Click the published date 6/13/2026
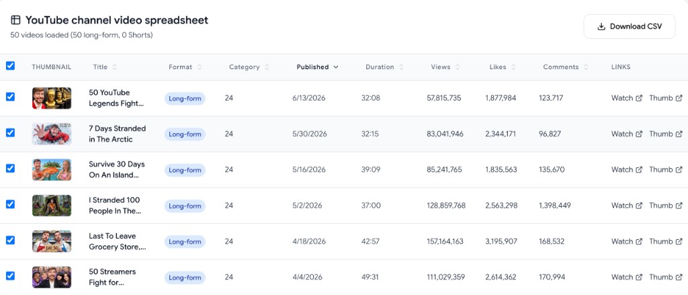 309,98
